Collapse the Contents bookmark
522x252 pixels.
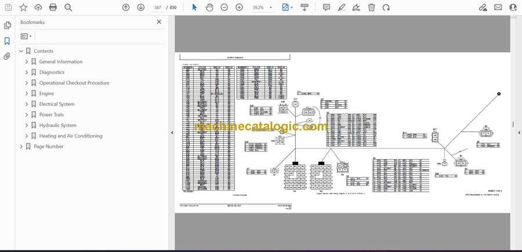pyautogui.click(x=21, y=51)
